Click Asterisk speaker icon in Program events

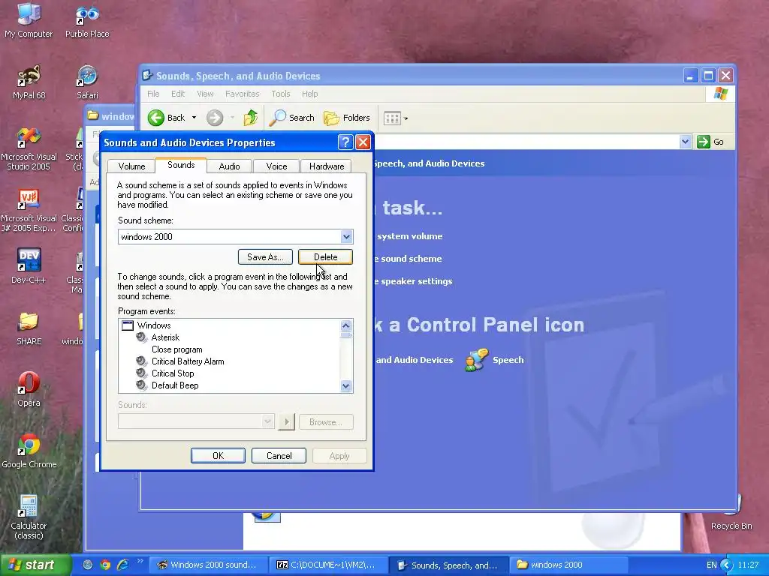click(142, 337)
